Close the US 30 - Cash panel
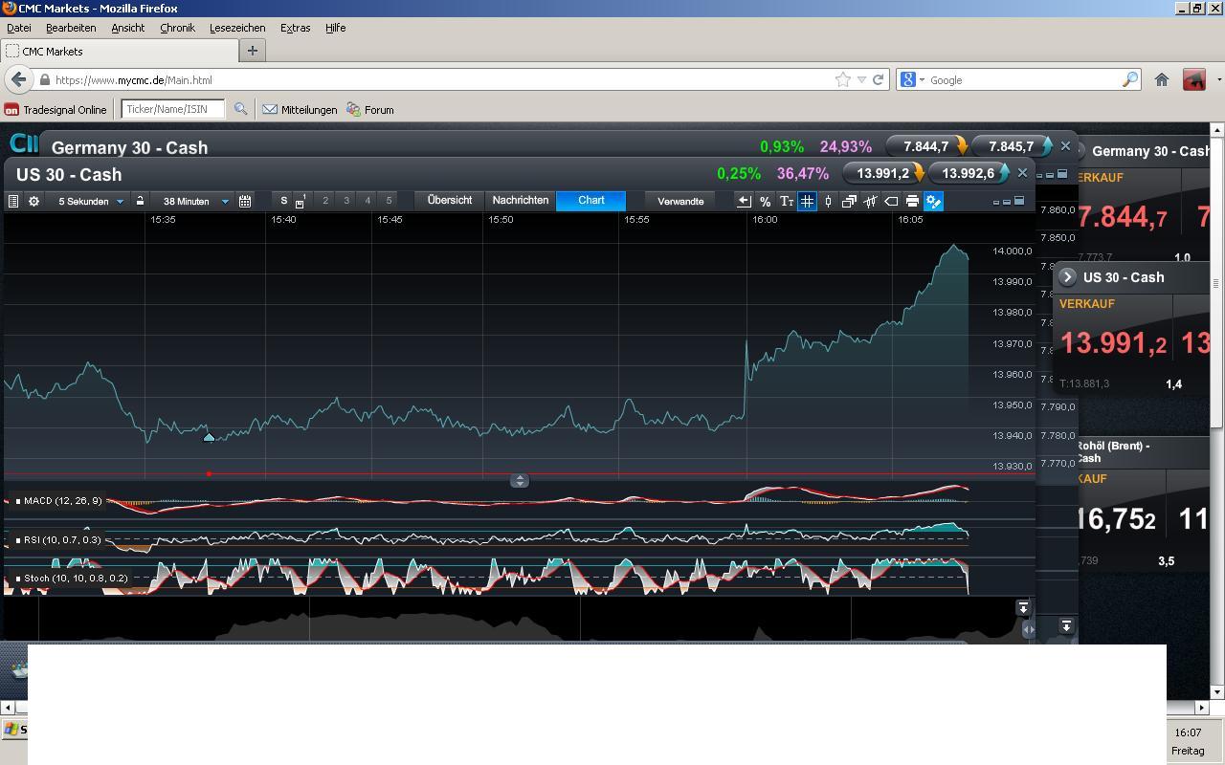Screen dimensions: 1225x765 [x=1022, y=173]
